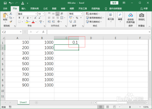The height and width of the screenshot is (109, 152).
Task: Click the Camera button
Action: point(141,17)
